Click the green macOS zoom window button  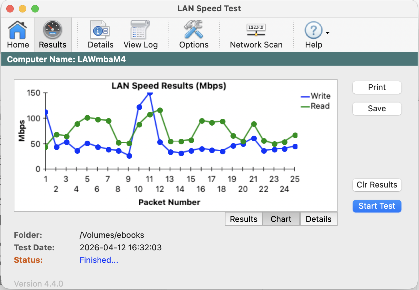(35, 9)
